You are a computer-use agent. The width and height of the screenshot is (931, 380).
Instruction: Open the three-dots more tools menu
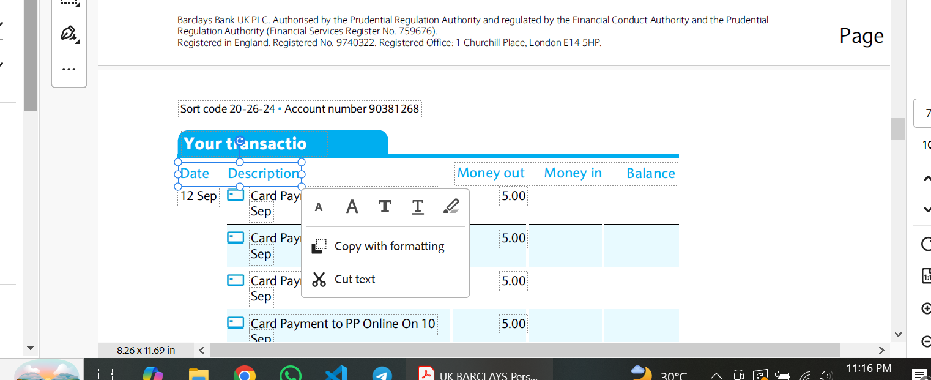click(x=69, y=69)
